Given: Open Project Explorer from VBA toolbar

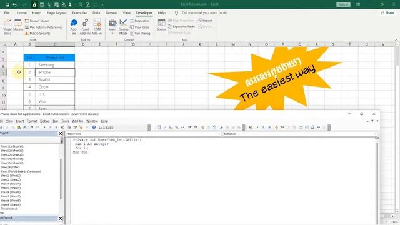Looking at the screenshot, I should (x=69, y=127).
